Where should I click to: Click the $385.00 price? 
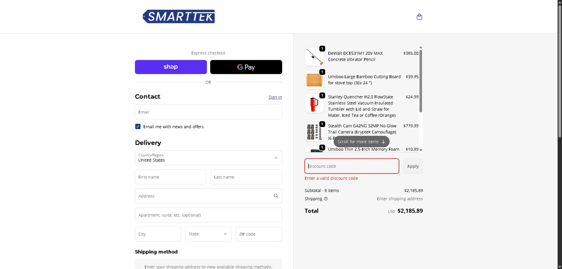click(411, 53)
